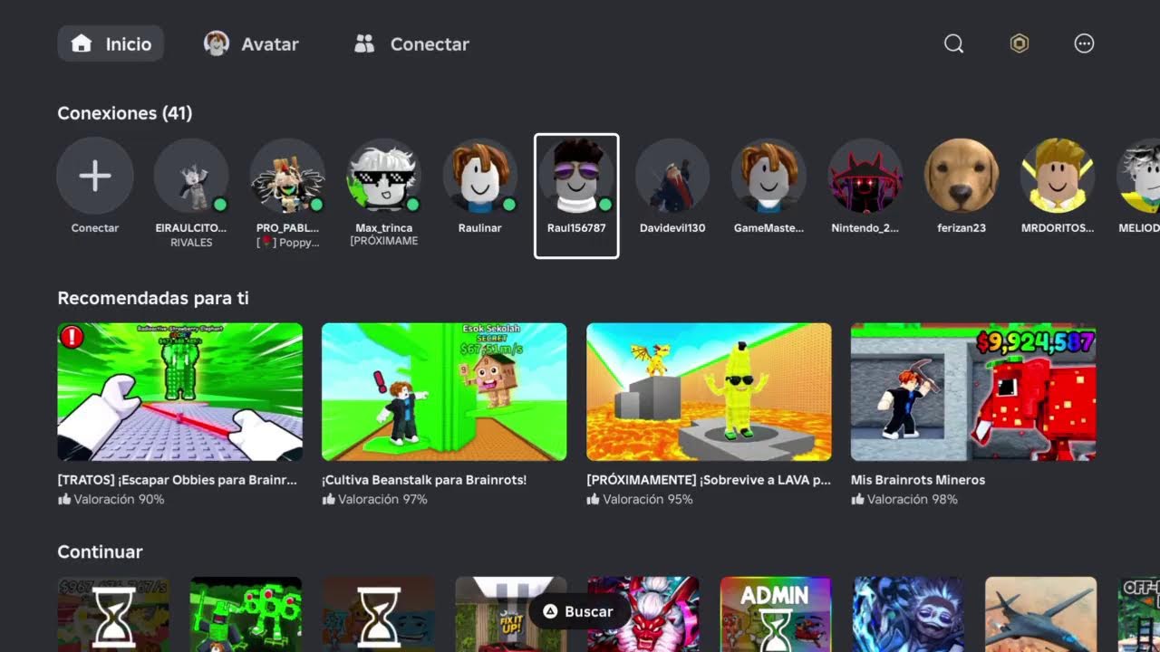
Task: Click the Continuar section heading
Action: pos(100,551)
